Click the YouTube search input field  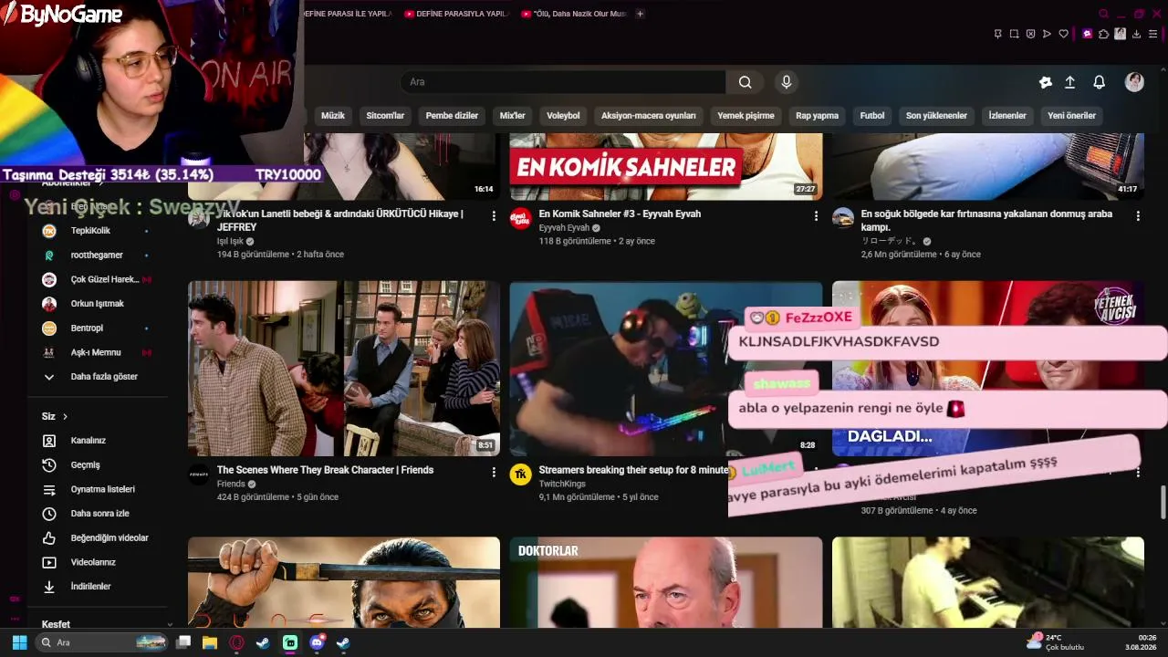pos(563,82)
